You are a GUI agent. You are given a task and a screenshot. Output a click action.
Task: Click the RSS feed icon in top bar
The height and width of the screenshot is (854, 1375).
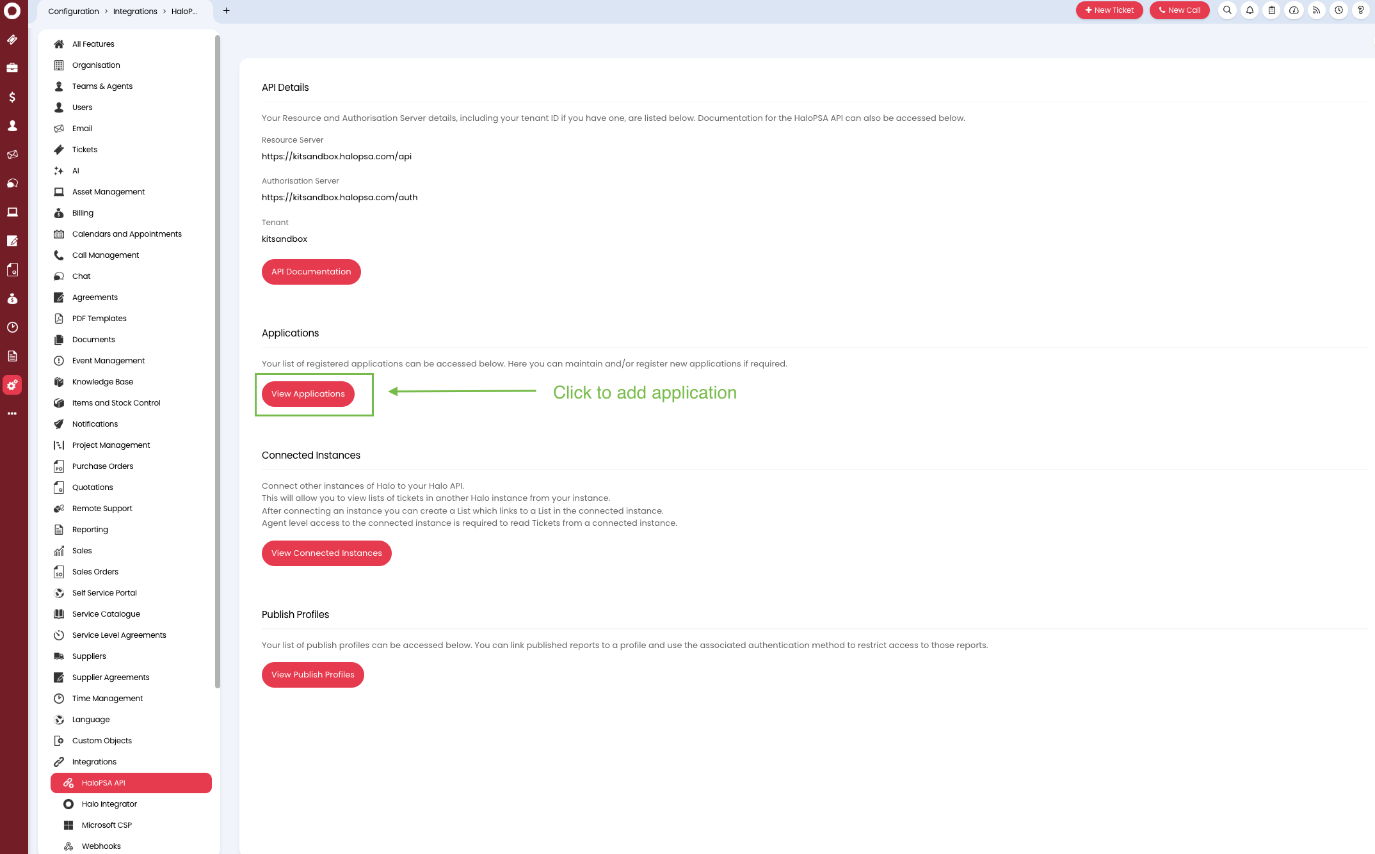pyautogui.click(x=1316, y=10)
